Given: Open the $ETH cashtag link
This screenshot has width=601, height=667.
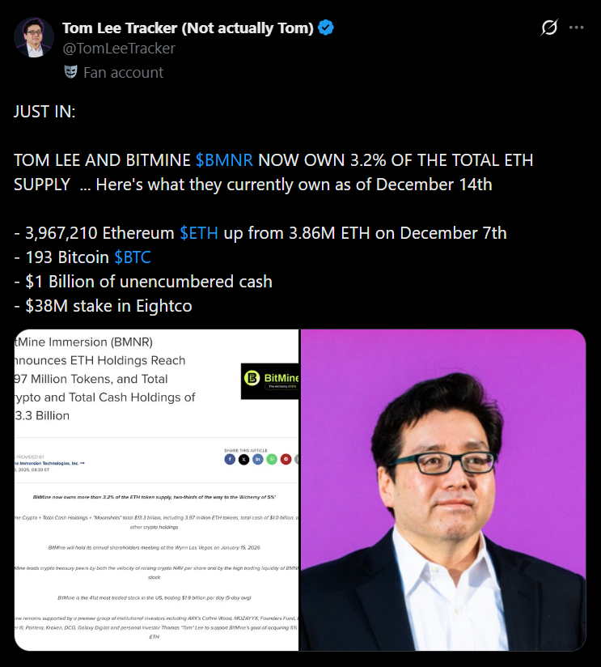Looking at the screenshot, I should point(199,233).
